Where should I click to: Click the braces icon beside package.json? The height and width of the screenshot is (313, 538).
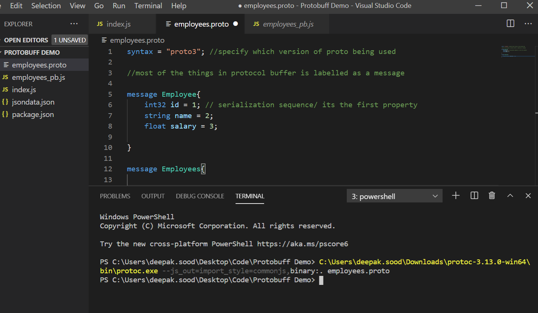(5, 114)
